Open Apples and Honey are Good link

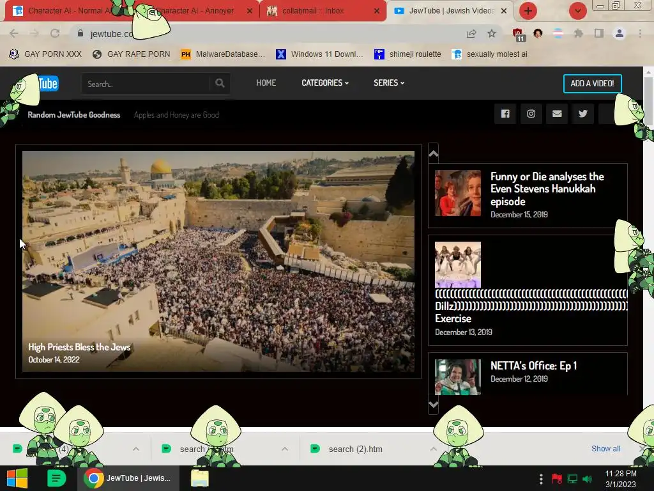coord(176,115)
